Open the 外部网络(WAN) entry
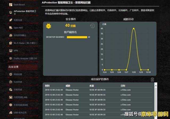 19,105
